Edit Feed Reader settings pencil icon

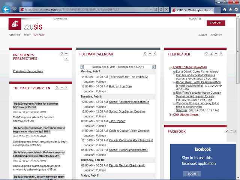click(x=211, y=54)
